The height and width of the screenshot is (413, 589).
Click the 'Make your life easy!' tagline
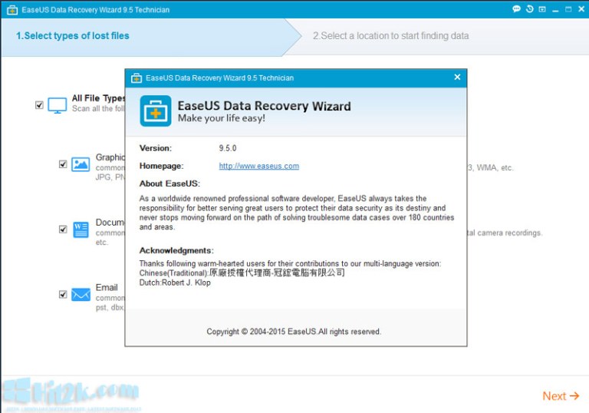[x=221, y=118]
